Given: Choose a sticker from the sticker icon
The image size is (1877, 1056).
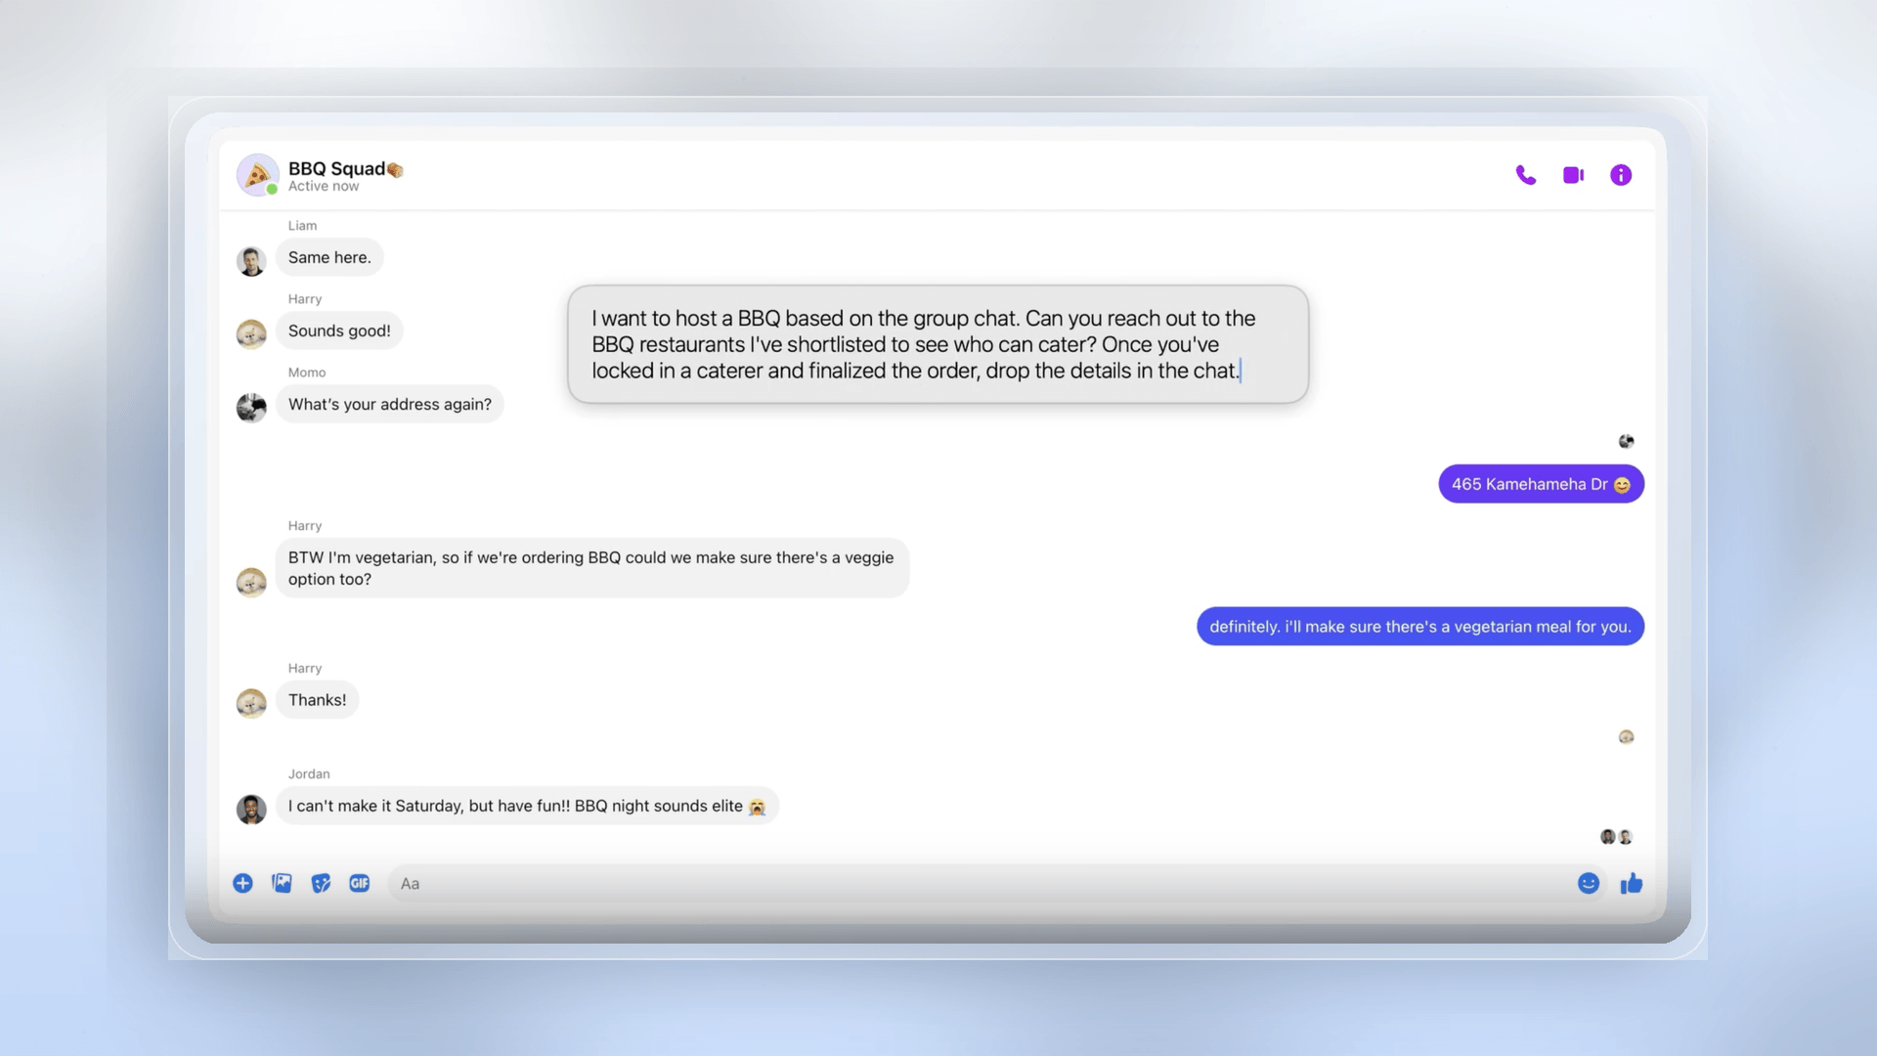Looking at the screenshot, I should point(321,883).
